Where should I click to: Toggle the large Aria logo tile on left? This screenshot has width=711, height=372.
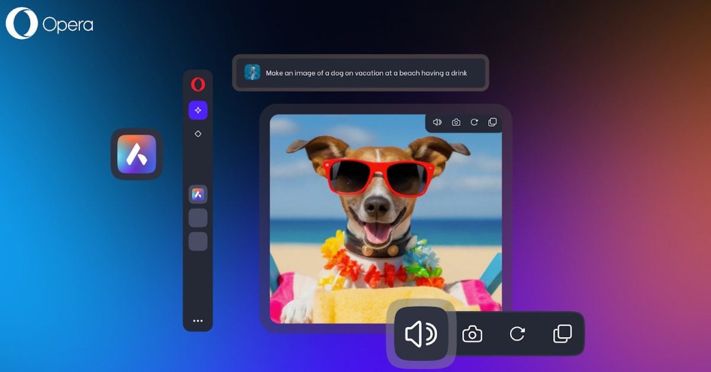coord(136,155)
